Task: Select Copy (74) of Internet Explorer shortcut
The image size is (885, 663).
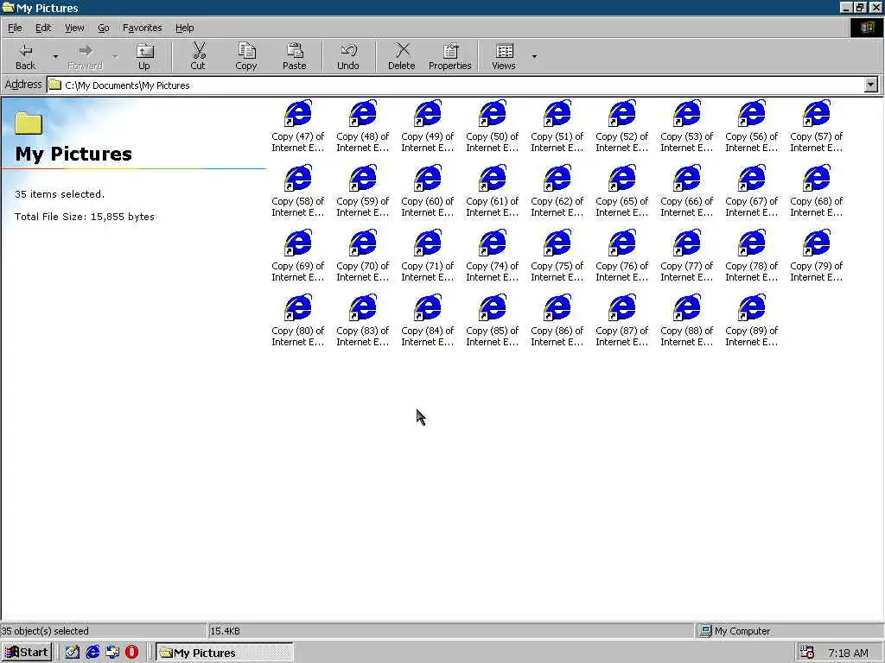Action: [493, 256]
